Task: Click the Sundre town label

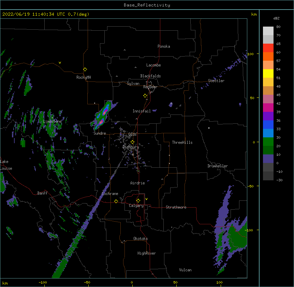Action: coord(100,133)
